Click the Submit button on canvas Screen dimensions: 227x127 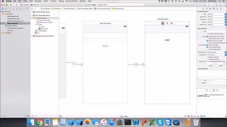[105, 46]
